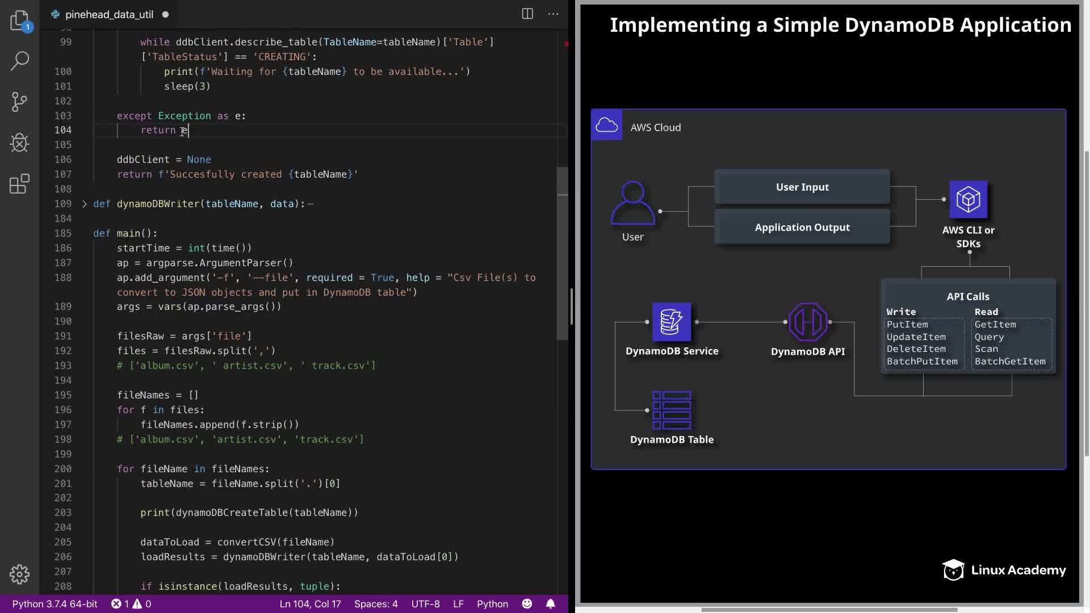Screen dimensions: 1090x613
Task: Open the Extensions view
Action: [19, 184]
